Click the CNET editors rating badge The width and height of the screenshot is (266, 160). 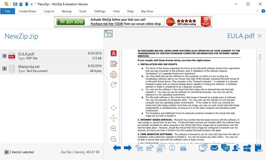coord(181,22)
